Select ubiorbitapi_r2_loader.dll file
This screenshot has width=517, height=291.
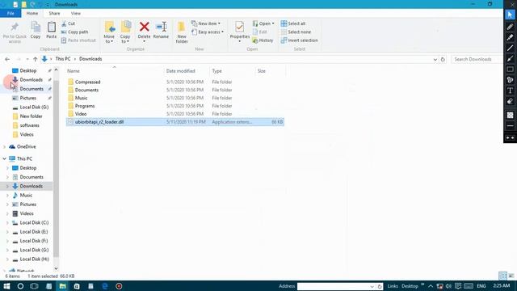click(175, 122)
